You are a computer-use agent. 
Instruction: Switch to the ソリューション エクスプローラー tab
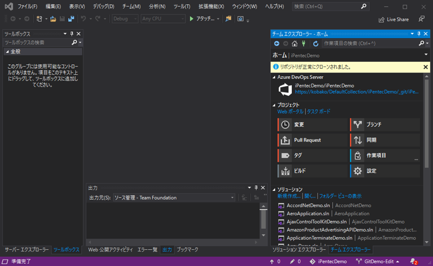pos(299,250)
